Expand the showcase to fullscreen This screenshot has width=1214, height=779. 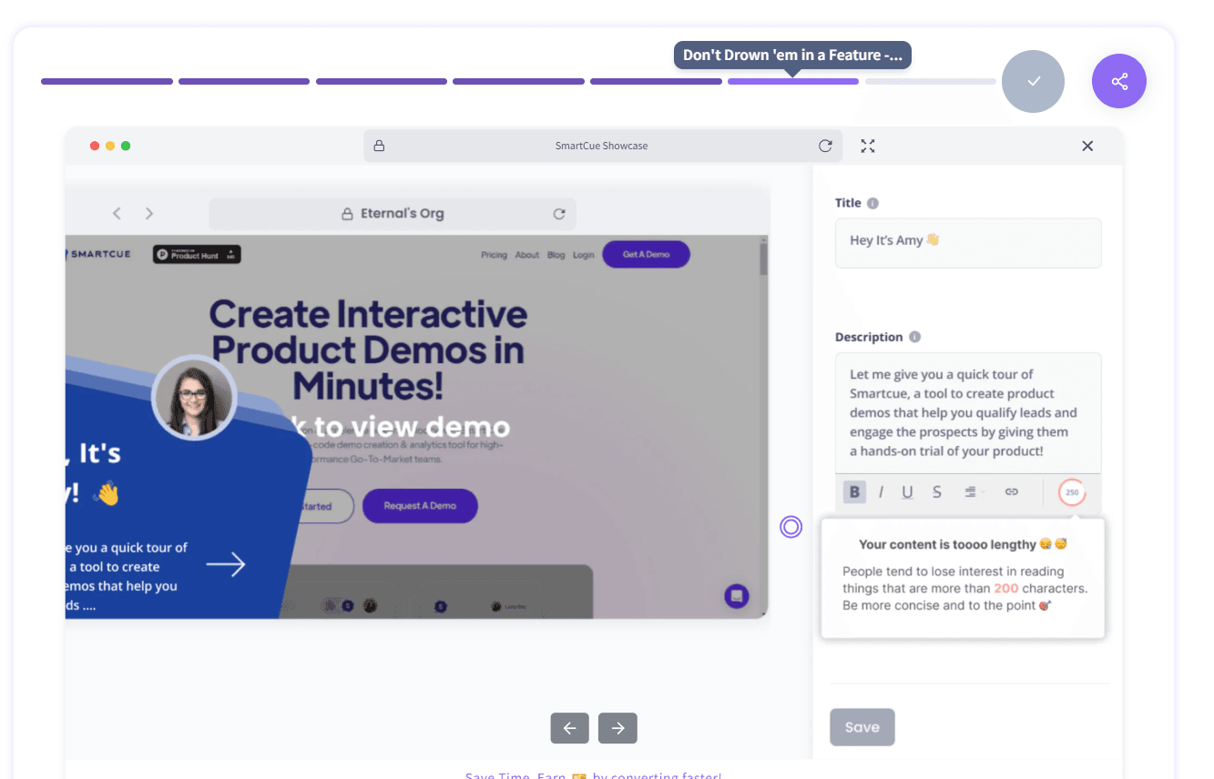point(868,146)
